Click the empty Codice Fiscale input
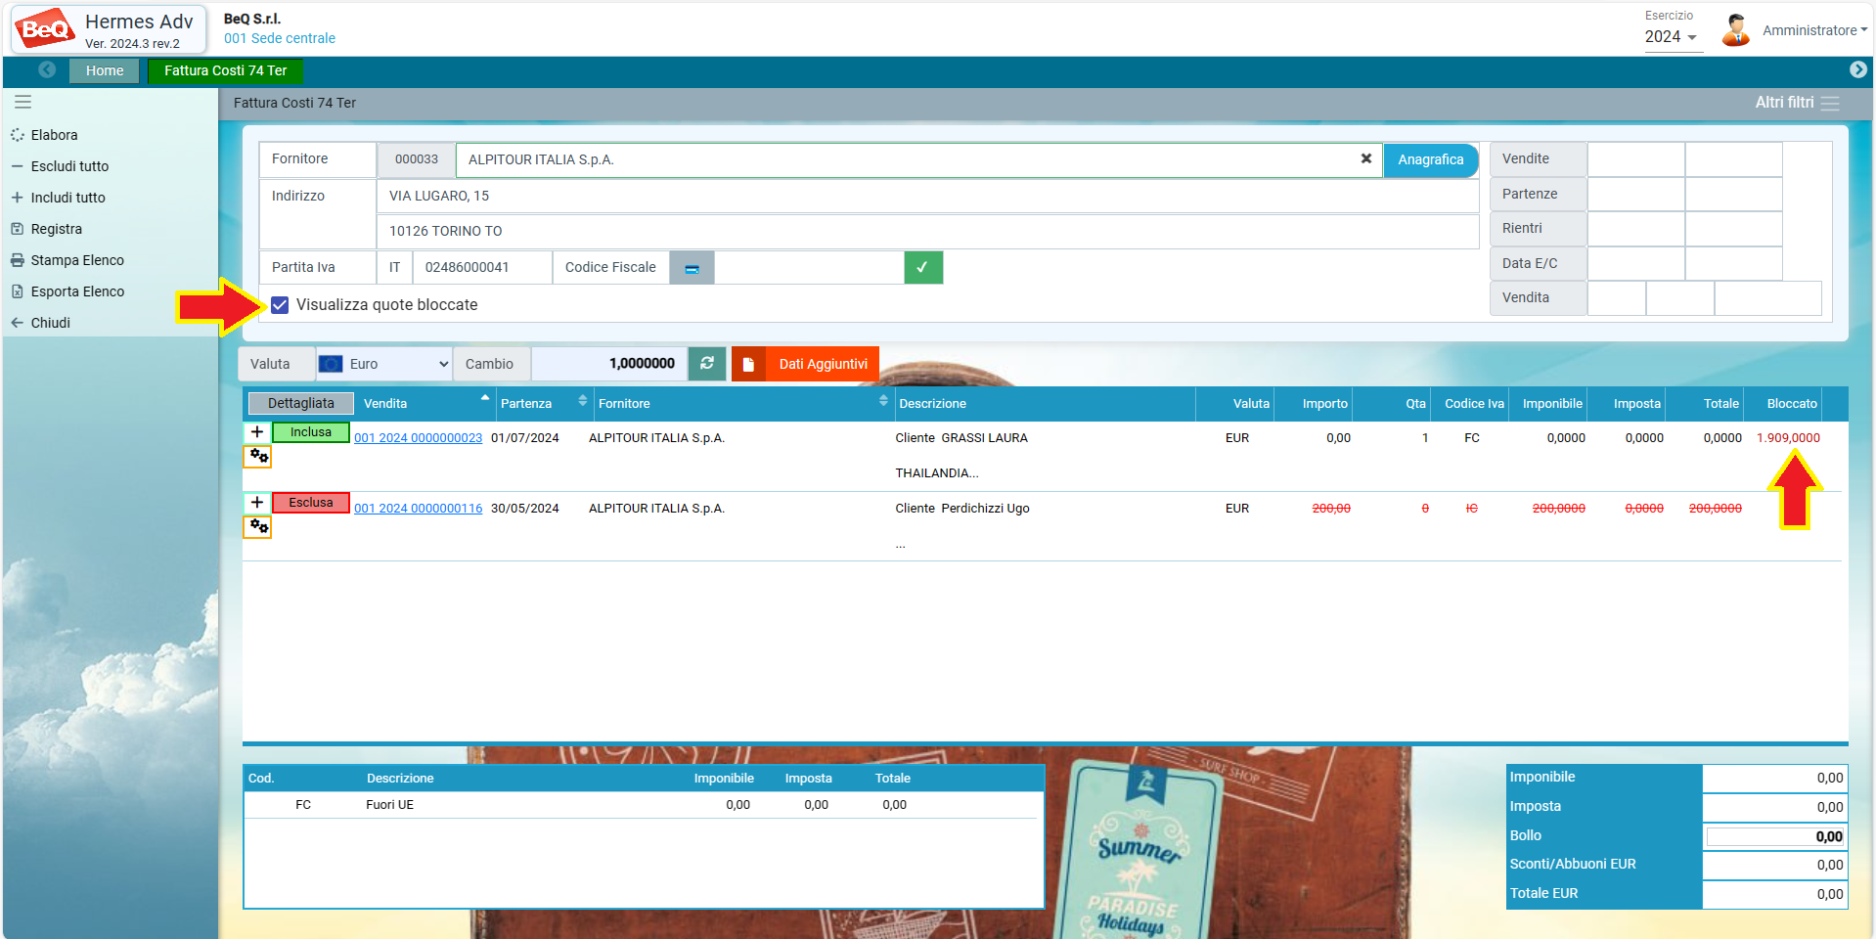Image resolution: width=1876 pixels, height=939 pixels. tap(809, 268)
